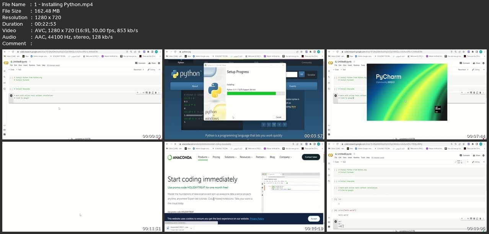The height and width of the screenshot is (234, 489).
Task: Open the Runtime menu in the 00:00:10 Colab frame
Action: [32, 65]
